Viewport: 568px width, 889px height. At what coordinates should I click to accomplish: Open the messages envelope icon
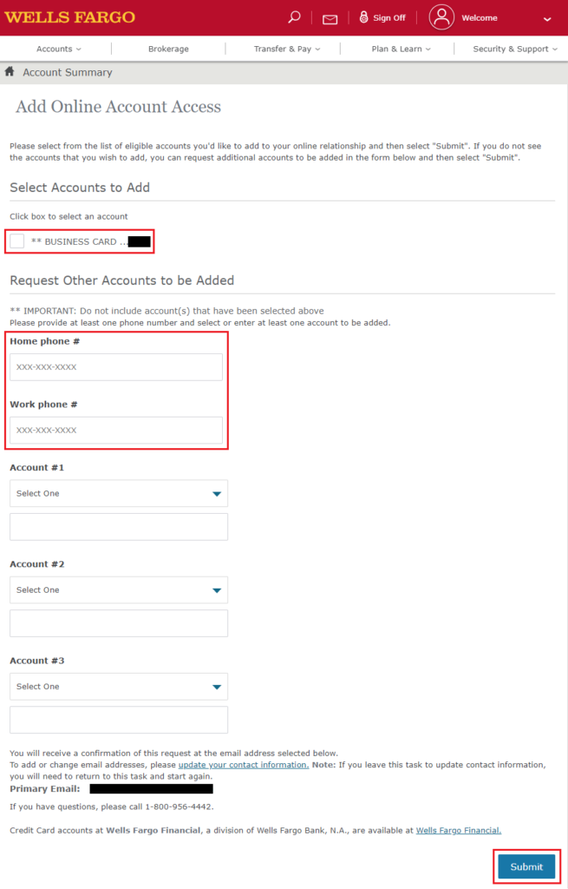330,19
